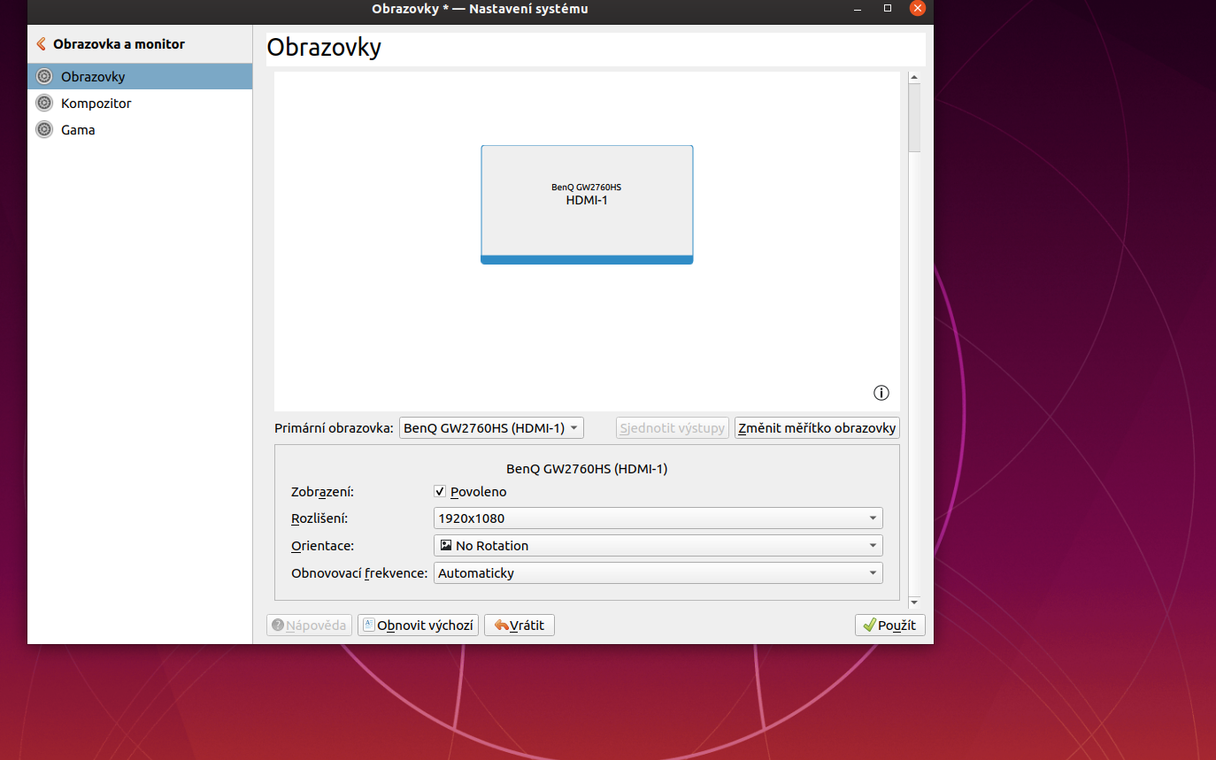Open the Obnovovací frekvence Automaticky dropdown
This screenshot has height=760, width=1216.
(x=658, y=573)
